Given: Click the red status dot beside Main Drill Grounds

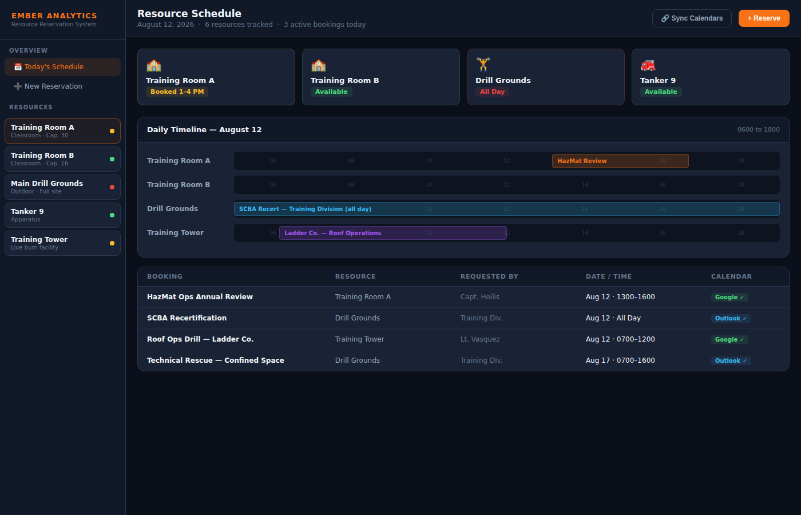Looking at the screenshot, I should [x=112, y=187].
